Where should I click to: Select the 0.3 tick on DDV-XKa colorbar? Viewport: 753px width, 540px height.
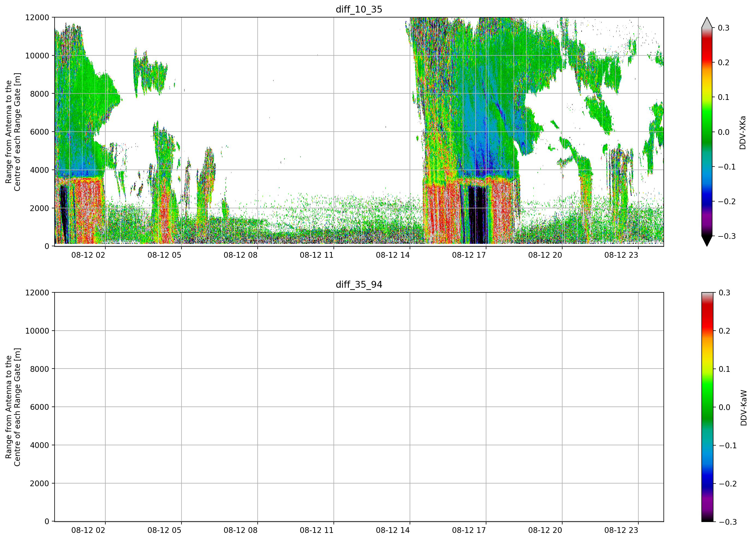pos(724,28)
